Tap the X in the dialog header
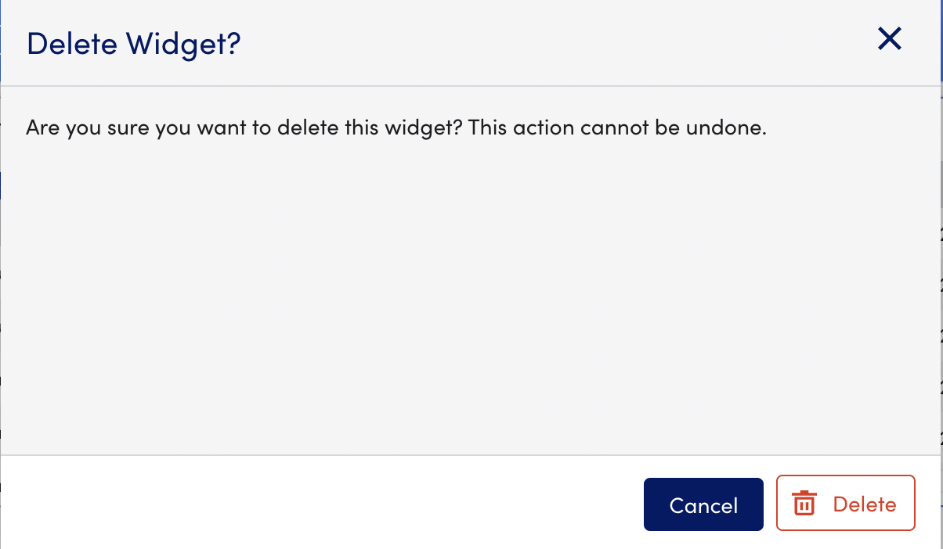The width and height of the screenshot is (943, 549). 889,38
